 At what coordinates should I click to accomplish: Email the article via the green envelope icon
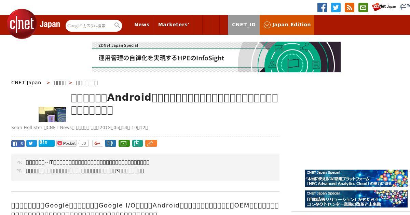click(x=124, y=143)
